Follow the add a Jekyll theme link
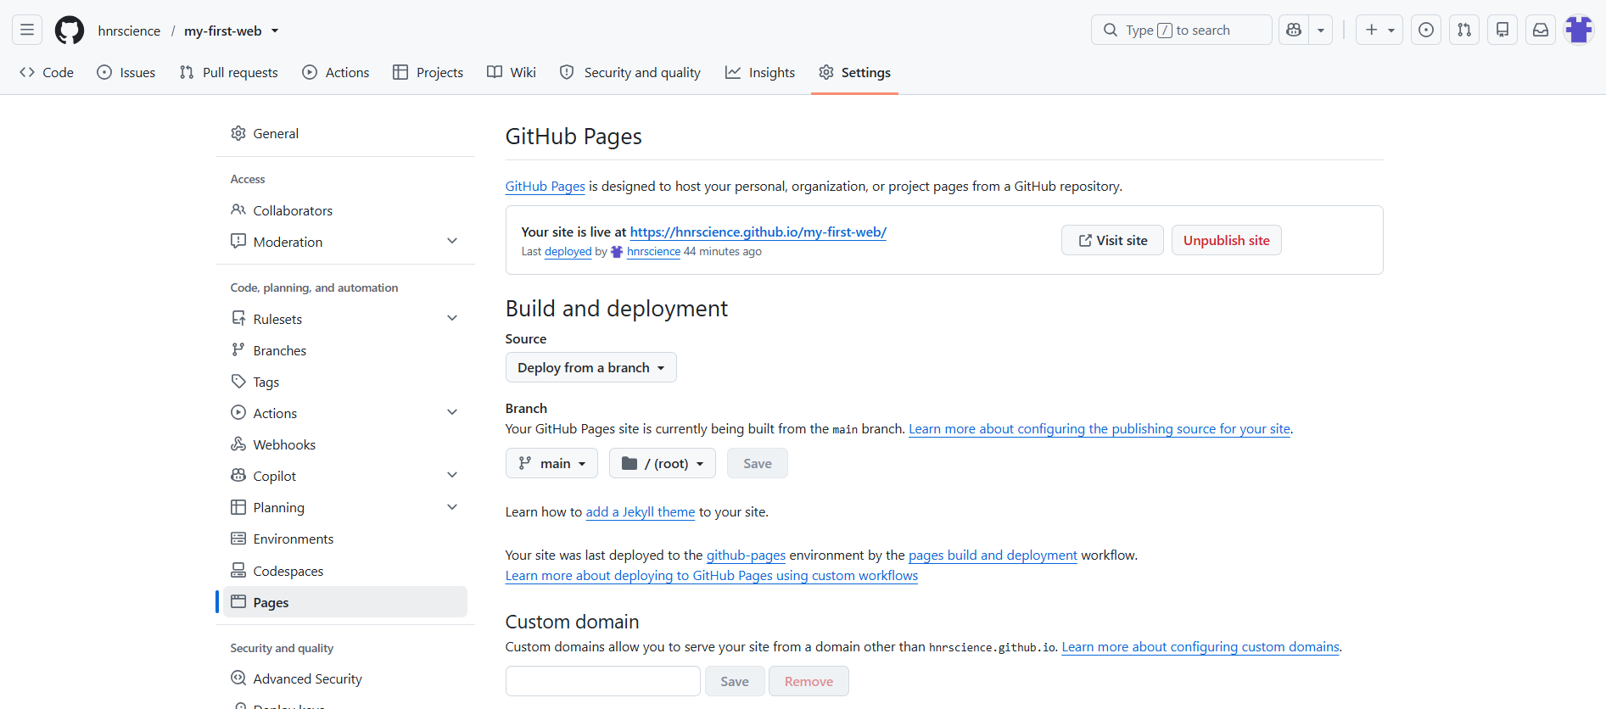Image resolution: width=1606 pixels, height=709 pixels. (x=641, y=512)
